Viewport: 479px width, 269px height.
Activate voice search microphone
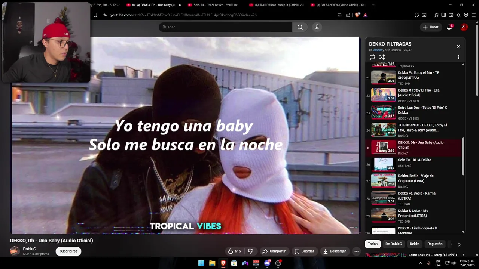(317, 27)
